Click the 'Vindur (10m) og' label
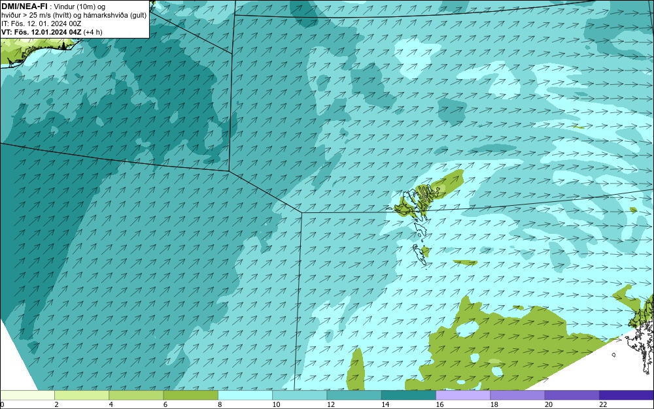654x409 pixels. (x=80, y=7)
